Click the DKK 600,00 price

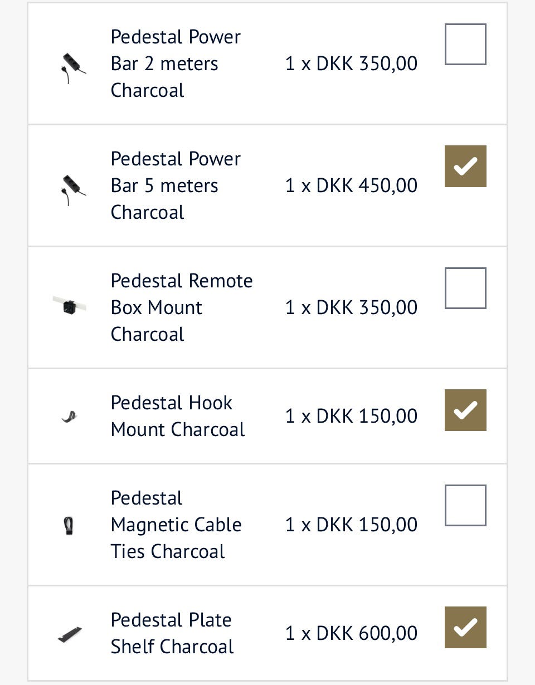click(352, 633)
